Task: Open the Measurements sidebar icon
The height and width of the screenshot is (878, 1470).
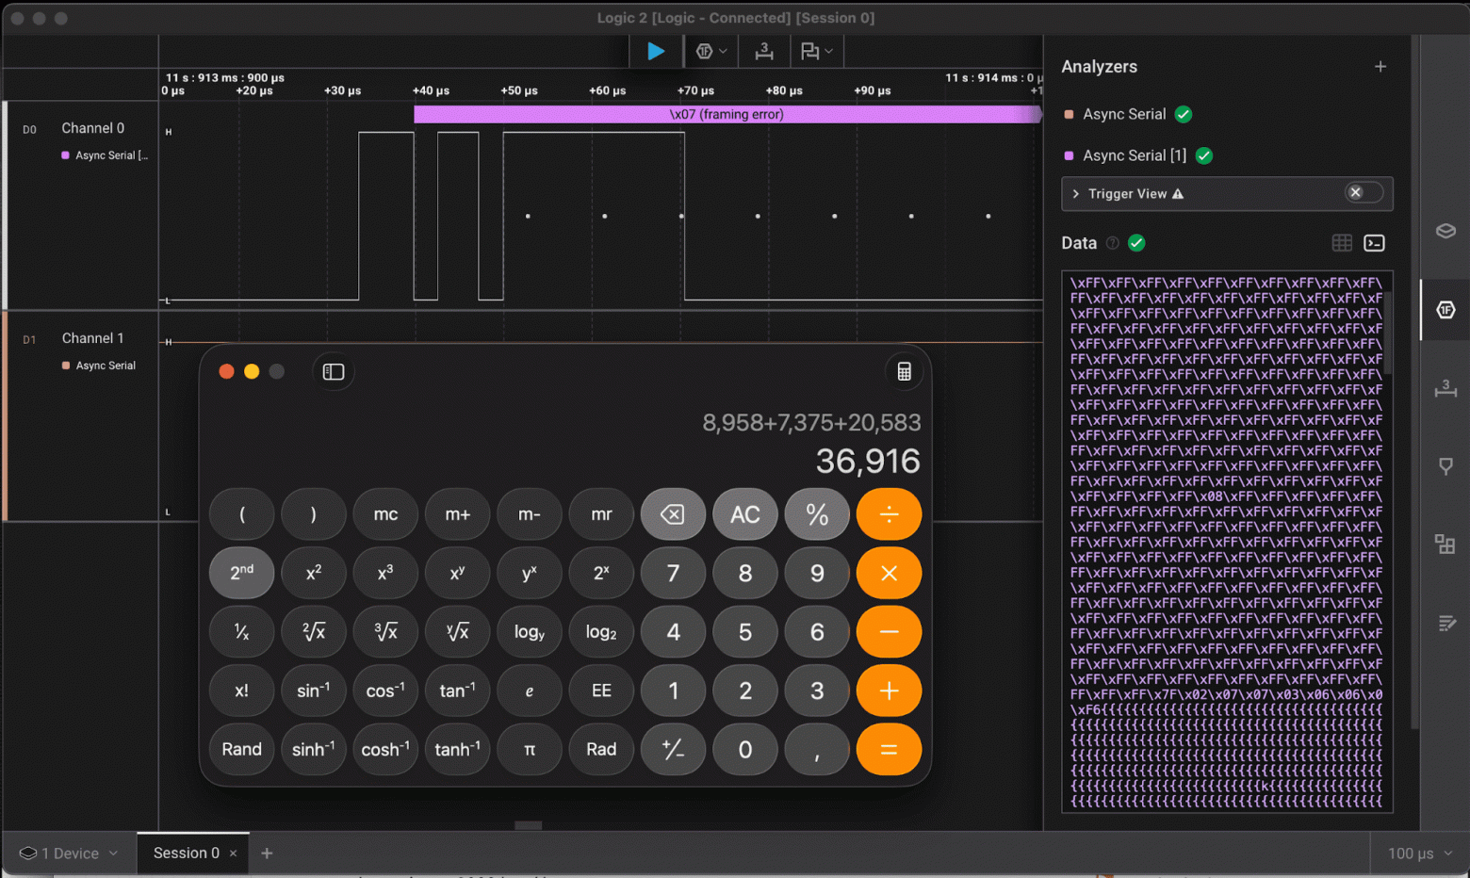Action: (1445, 388)
